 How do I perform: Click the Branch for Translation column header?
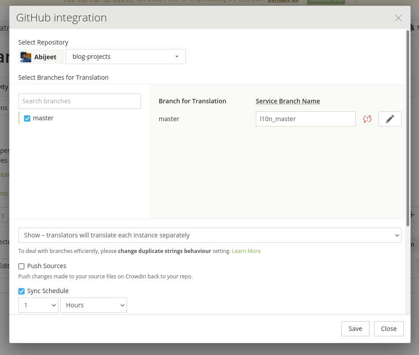click(193, 101)
